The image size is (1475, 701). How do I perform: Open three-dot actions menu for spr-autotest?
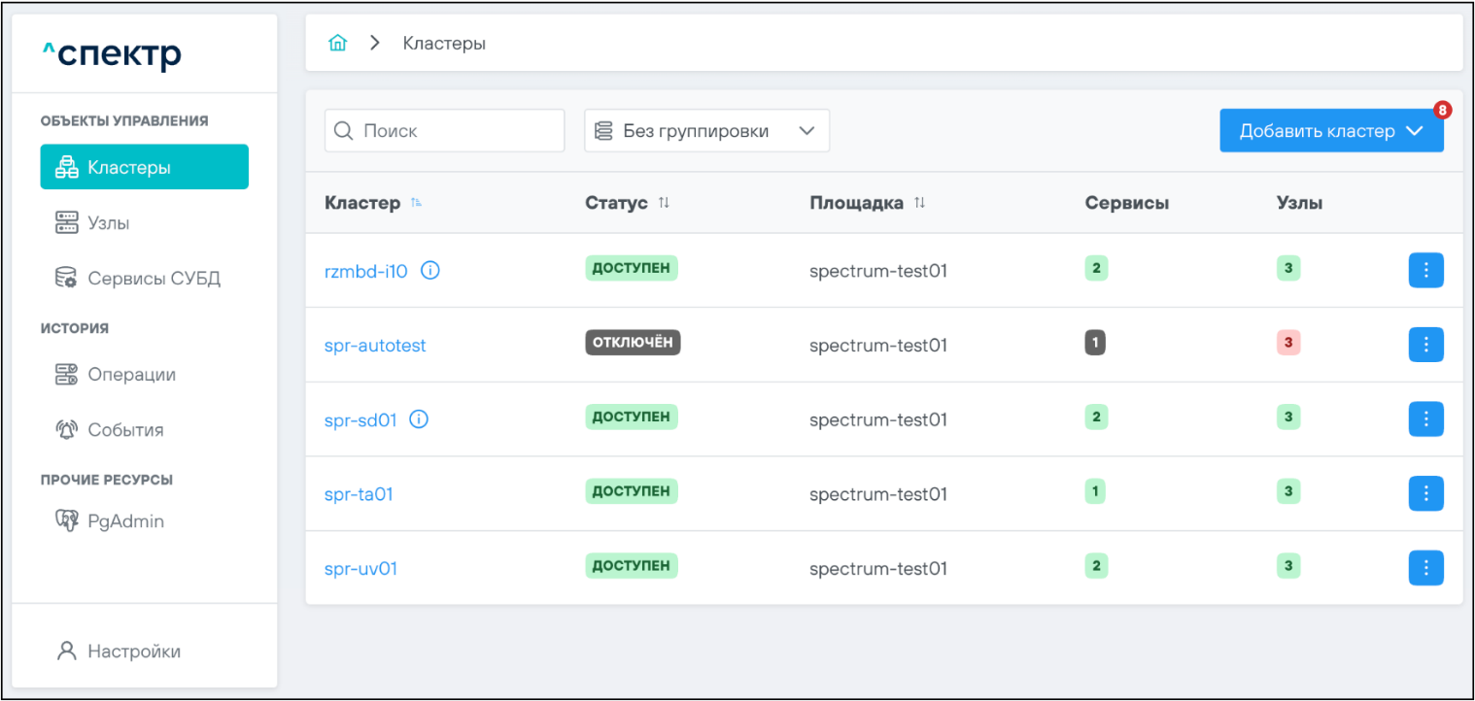(1425, 345)
